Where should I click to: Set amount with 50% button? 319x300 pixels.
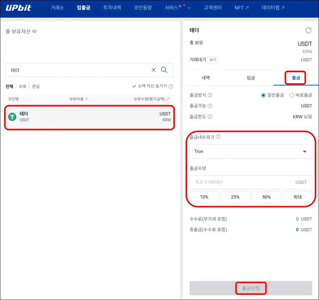click(266, 197)
